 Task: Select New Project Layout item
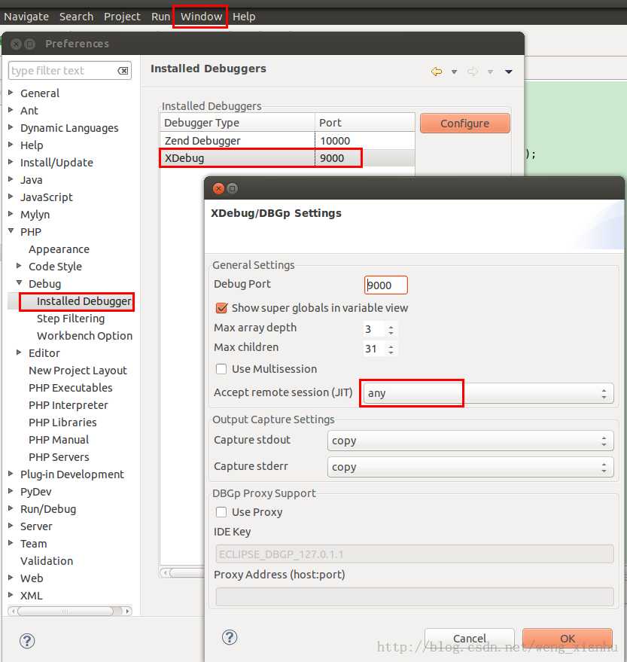pyautogui.click(x=78, y=371)
